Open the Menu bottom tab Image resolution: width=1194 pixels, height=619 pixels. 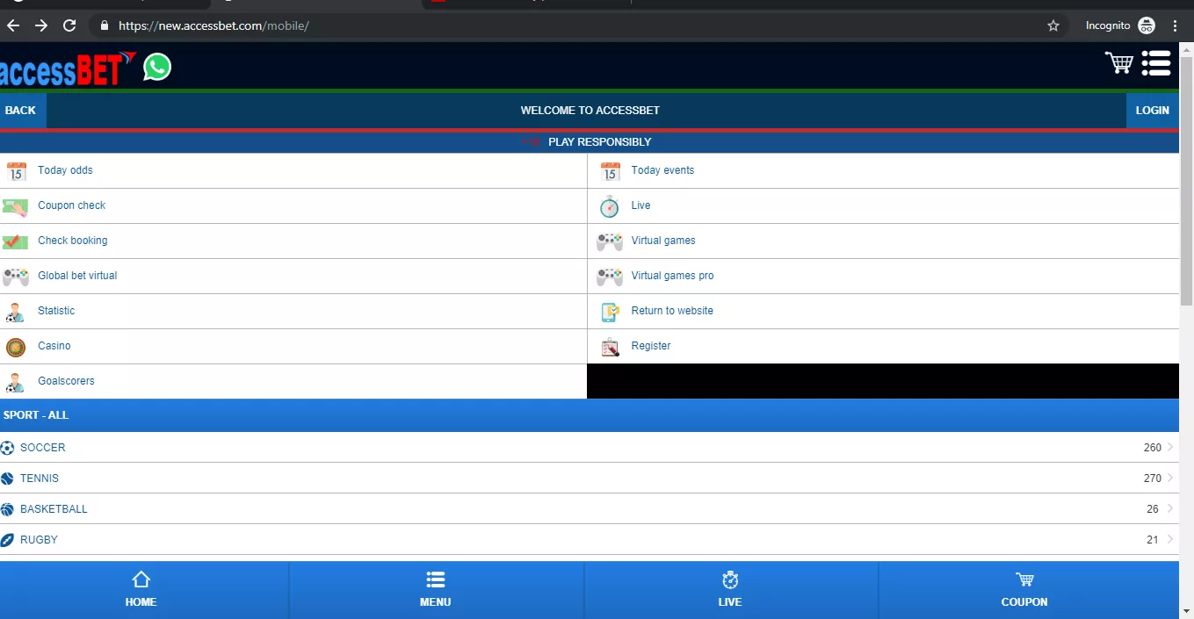435,590
